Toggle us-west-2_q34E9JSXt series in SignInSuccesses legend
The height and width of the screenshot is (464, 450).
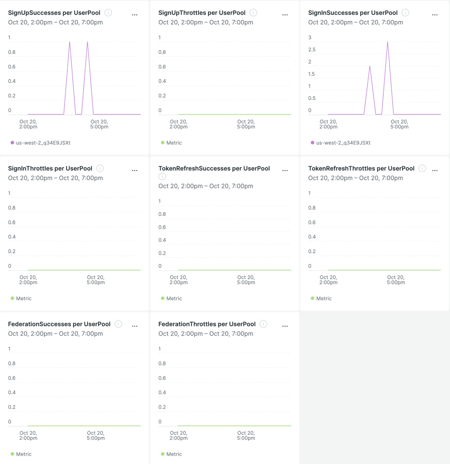coord(343,143)
